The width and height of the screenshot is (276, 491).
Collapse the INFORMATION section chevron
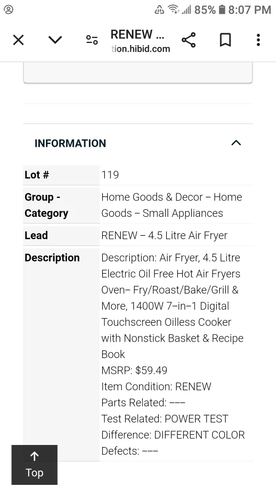click(236, 143)
